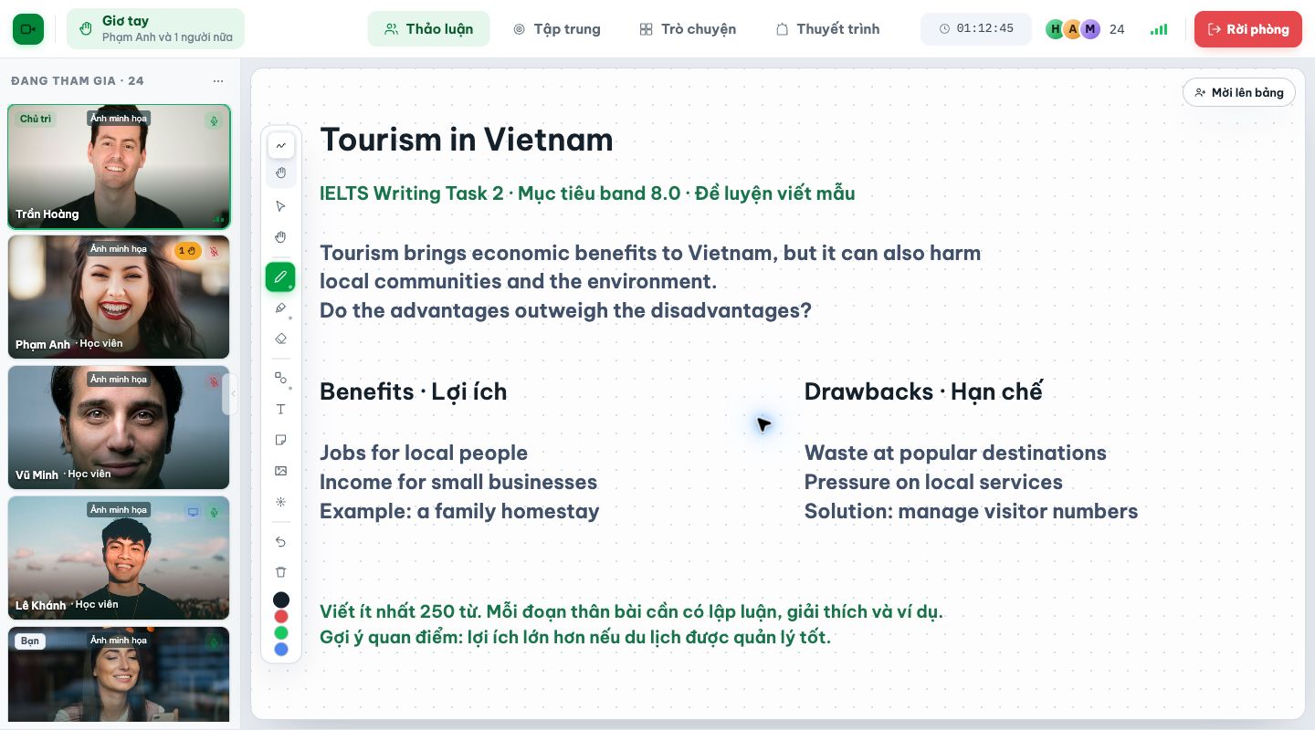This screenshot has height=730, width=1315.
Task: Click the green signal strength icon
Action: click(1159, 29)
